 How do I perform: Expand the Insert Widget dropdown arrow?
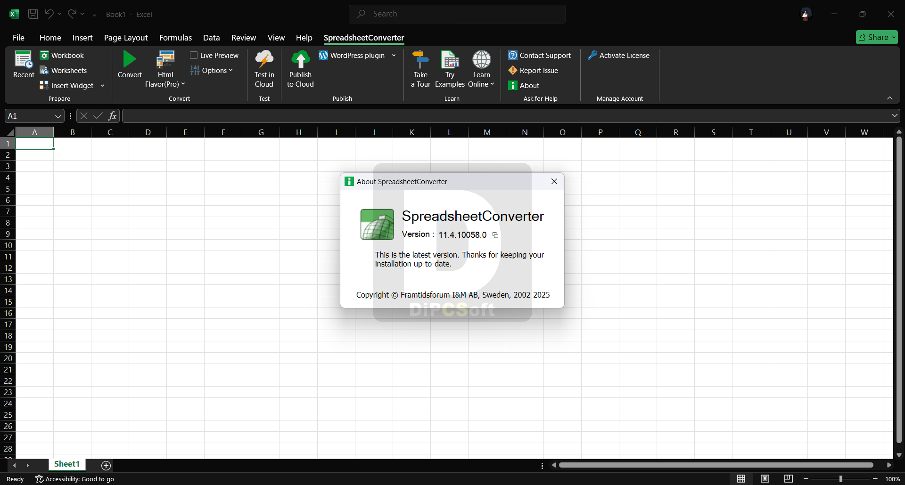tap(102, 86)
